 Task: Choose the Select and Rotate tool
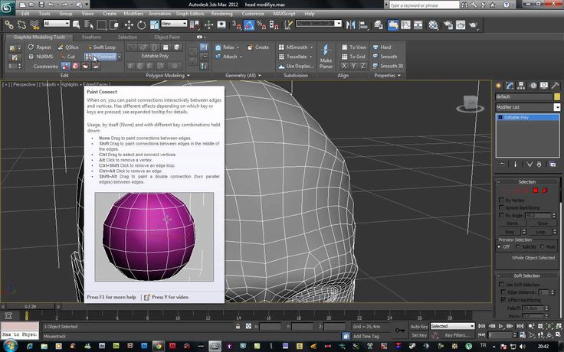[141, 24]
